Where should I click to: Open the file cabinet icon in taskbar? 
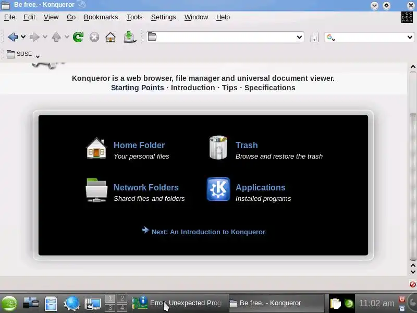[x=51, y=304]
